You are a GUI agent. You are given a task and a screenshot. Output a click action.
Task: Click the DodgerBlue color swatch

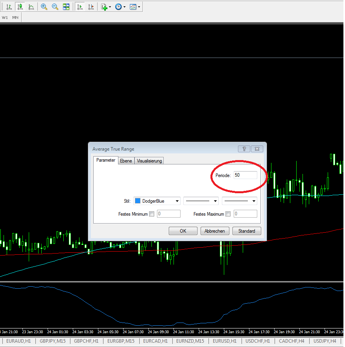pyautogui.click(x=138, y=201)
